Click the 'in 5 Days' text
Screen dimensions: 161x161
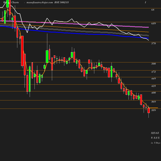156,143
